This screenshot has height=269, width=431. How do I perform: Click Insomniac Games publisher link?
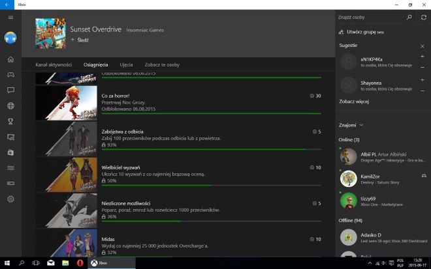point(145,30)
